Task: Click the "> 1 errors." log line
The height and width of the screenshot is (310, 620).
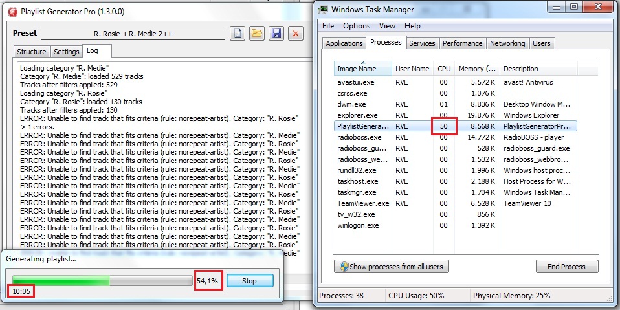Action: point(37,127)
